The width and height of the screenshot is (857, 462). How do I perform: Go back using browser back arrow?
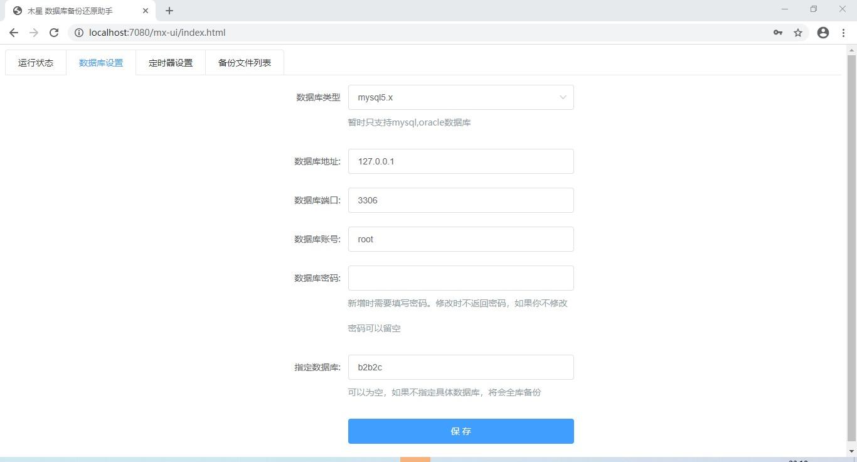[14, 33]
